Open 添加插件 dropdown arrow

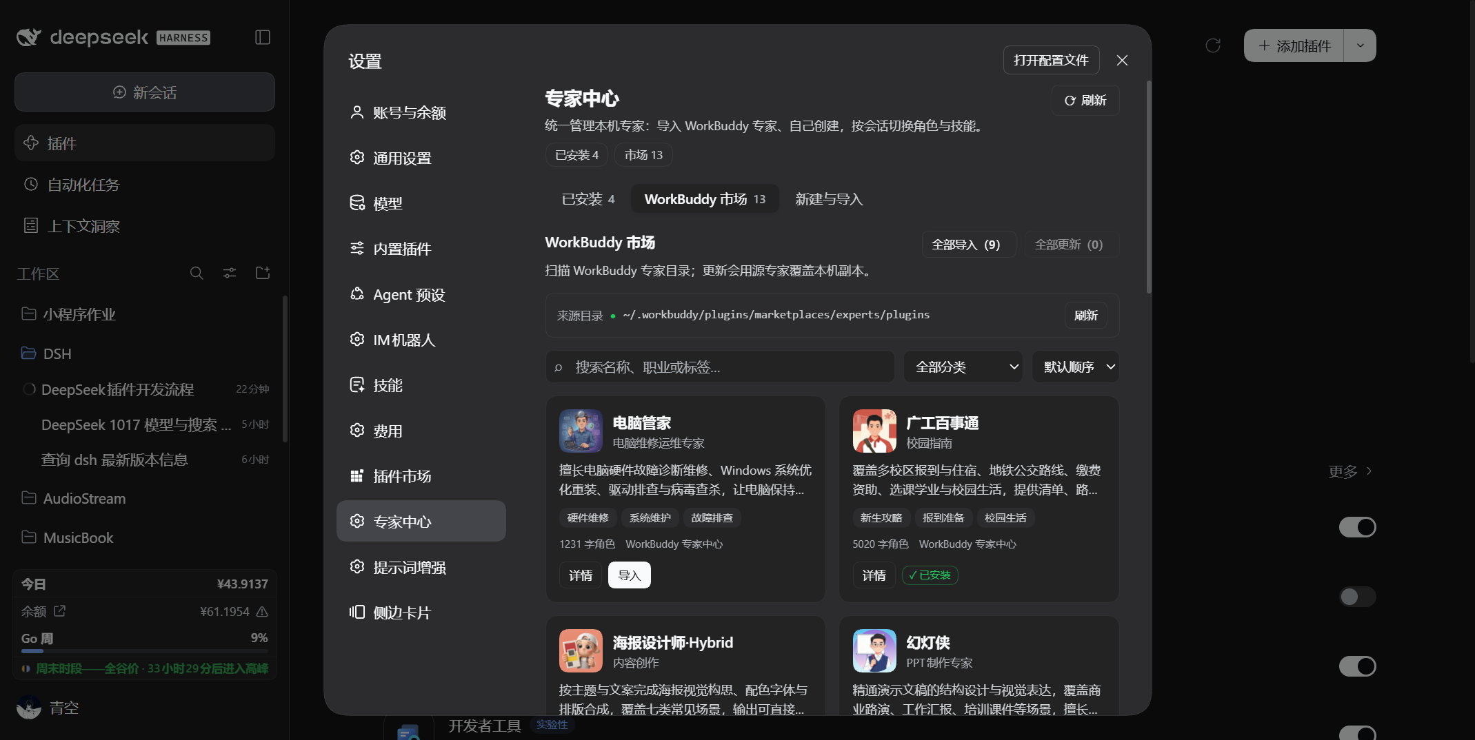(x=1360, y=45)
